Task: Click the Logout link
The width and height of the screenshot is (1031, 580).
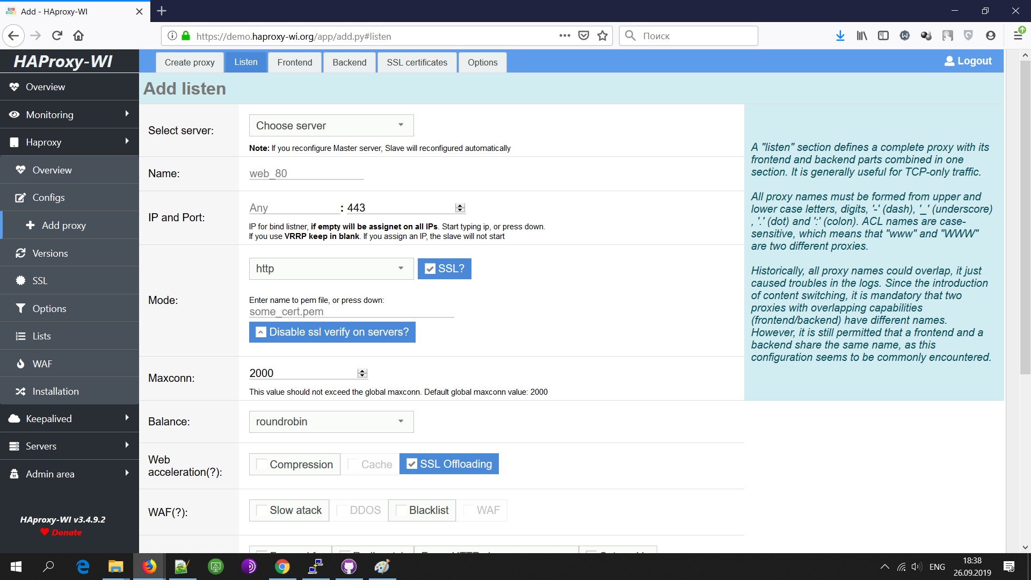Action: tap(968, 61)
